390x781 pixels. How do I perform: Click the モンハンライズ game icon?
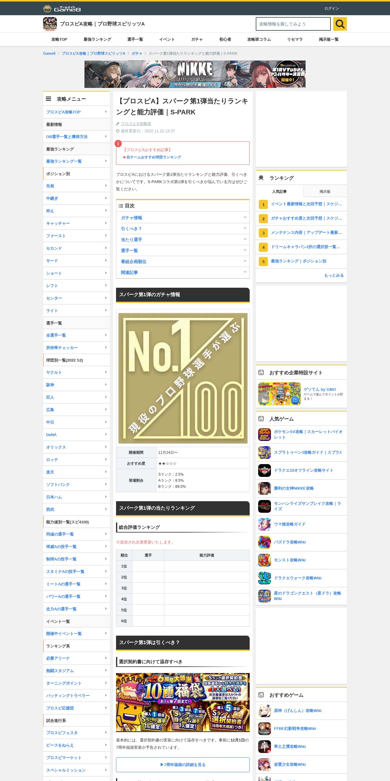point(265,506)
